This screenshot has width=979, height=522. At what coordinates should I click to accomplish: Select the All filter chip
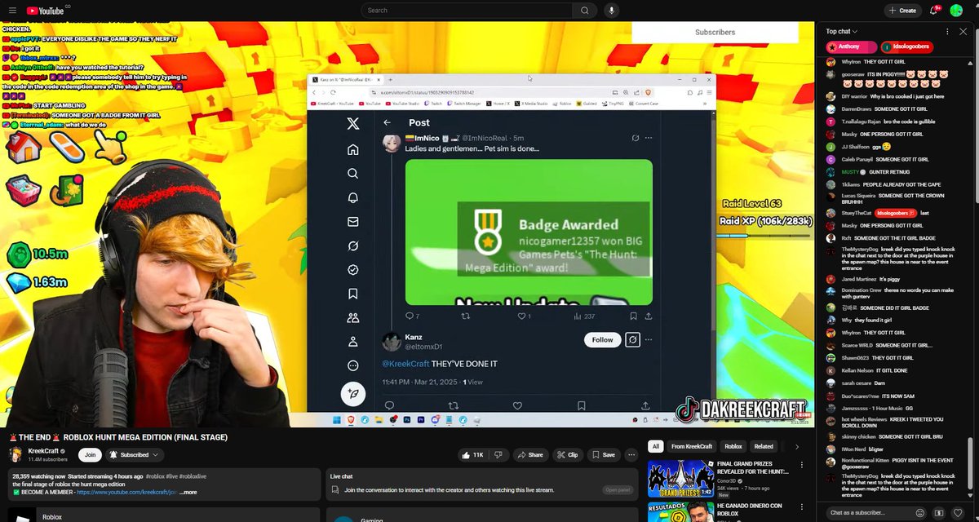point(655,446)
